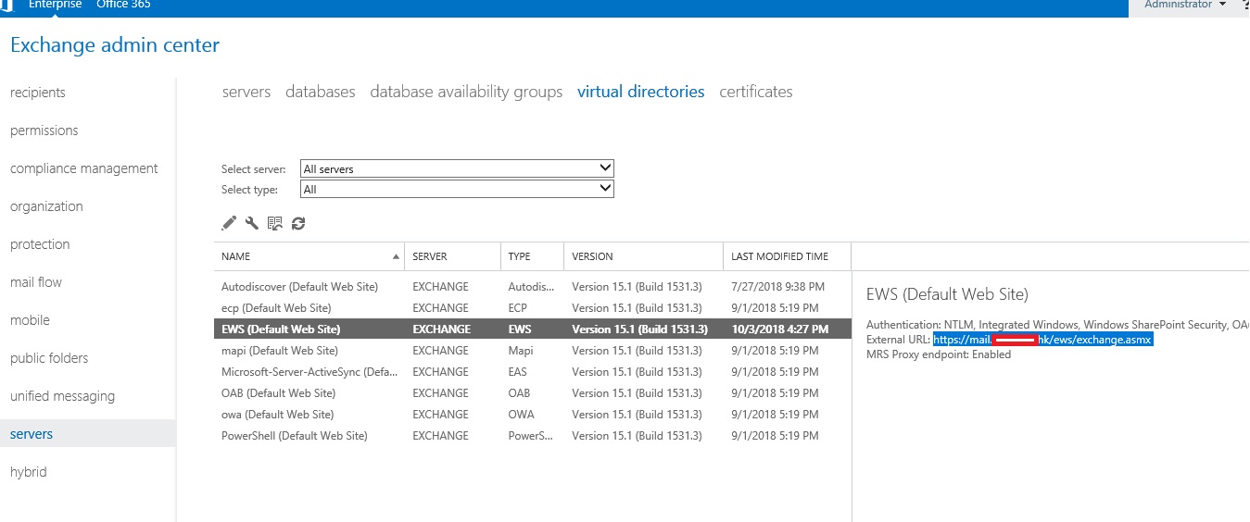Switch to the servers tab
This screenshot has height=522, width=1250.
pos(246,92)
